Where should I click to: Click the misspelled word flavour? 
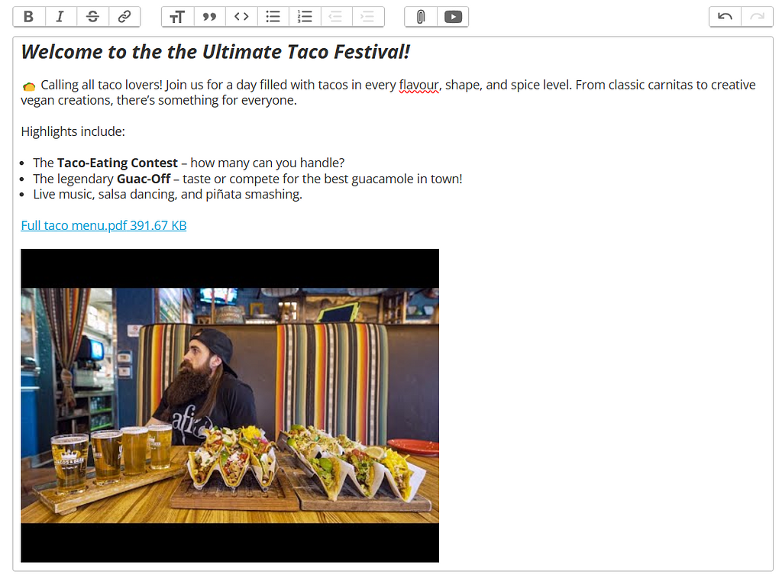[419, 86]
